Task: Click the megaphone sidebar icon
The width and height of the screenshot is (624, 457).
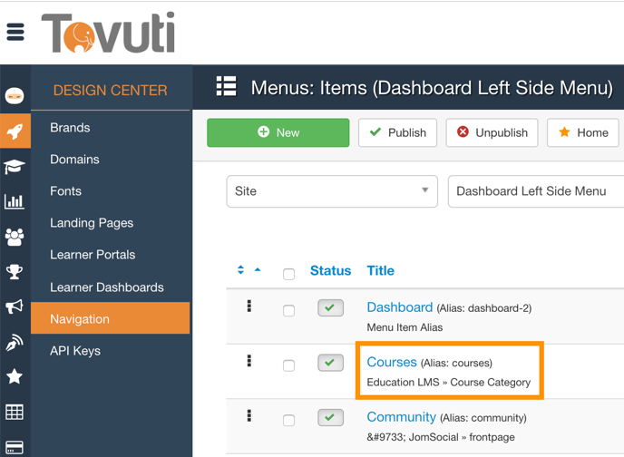Action: (x=15, y=306)
